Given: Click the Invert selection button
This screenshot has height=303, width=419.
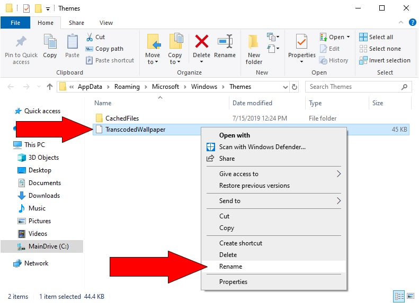Looking at the screenshot, I should pos(385,60).
